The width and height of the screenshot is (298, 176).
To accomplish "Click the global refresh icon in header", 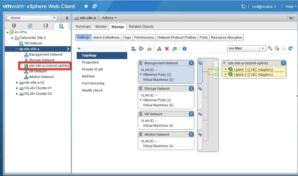I will coord(243,6).
